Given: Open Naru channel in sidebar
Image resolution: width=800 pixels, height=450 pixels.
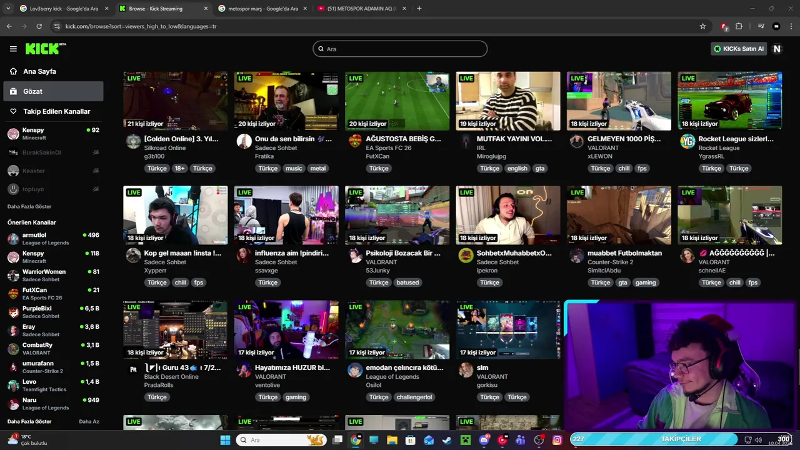Looking at the screenshot, I should point(53,404).
